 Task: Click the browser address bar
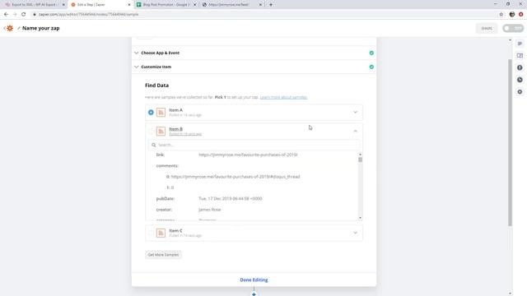click(262, 15)
